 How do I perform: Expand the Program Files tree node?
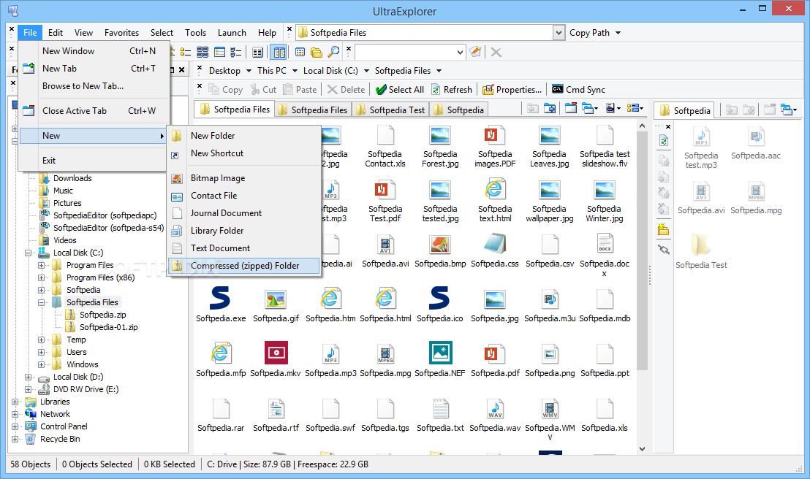[x=42, y=265]
